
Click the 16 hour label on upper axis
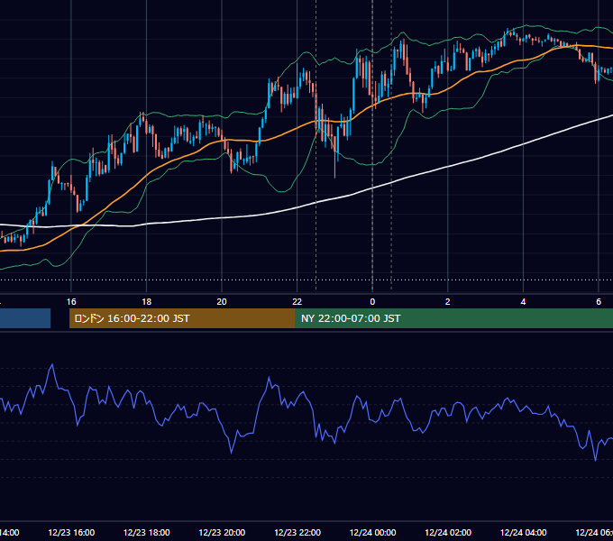coord(71,302)
